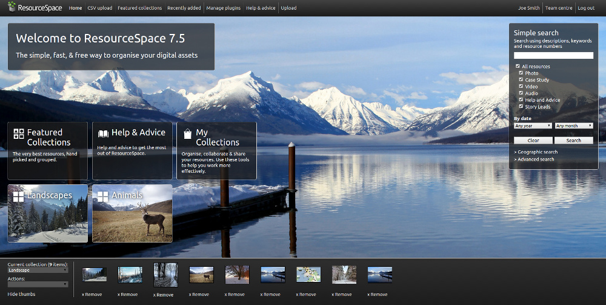The width and height of the screenshot is (606, 305).
Task: Open the orange autumn tree thumbnail
Action: (x=237, y=275)
